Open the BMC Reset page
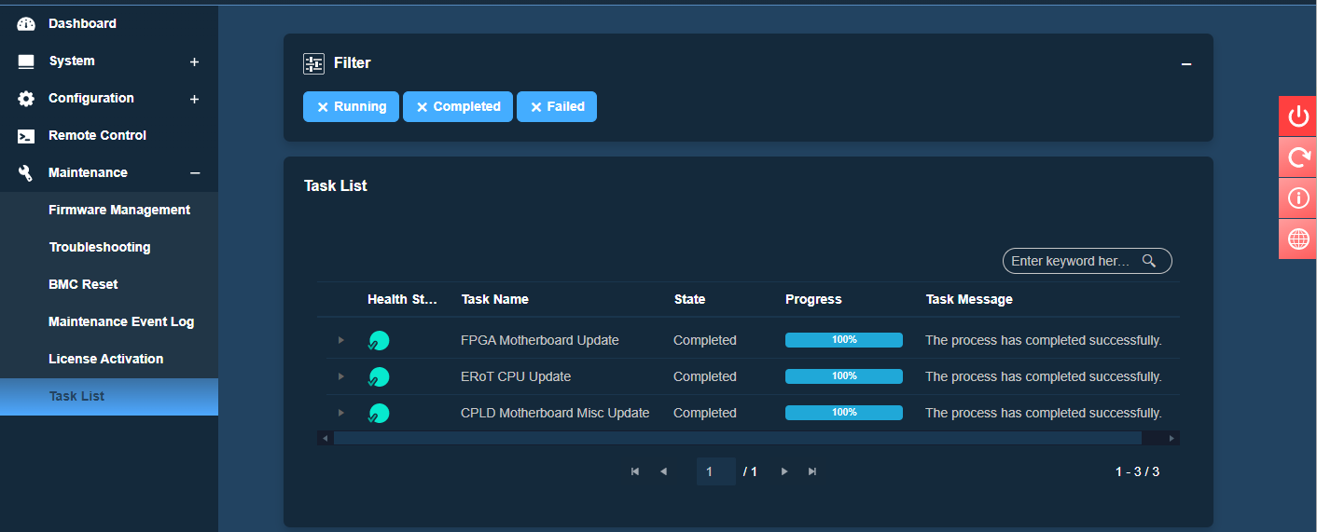The width and height of the screenshot is (1317, 532). (83, 284)
